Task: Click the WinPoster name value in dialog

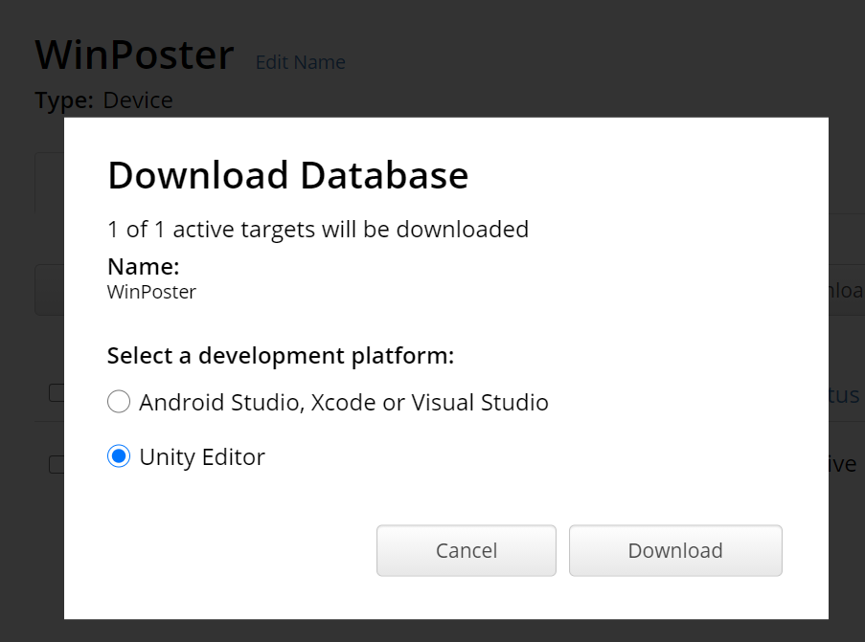Action: 151,292
